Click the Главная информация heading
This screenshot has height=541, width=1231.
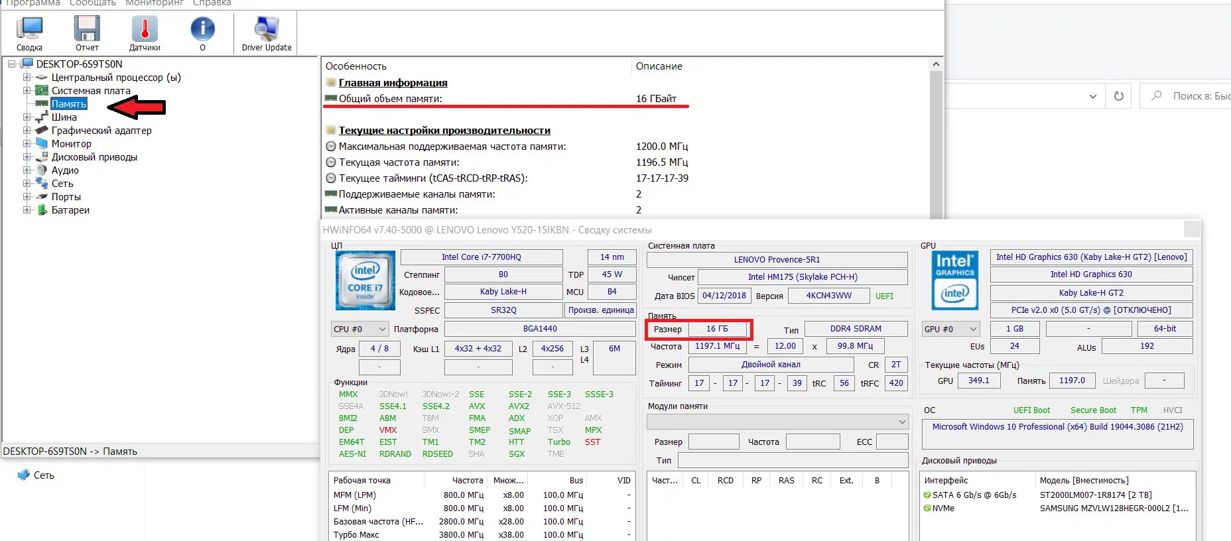pos(393,83)
